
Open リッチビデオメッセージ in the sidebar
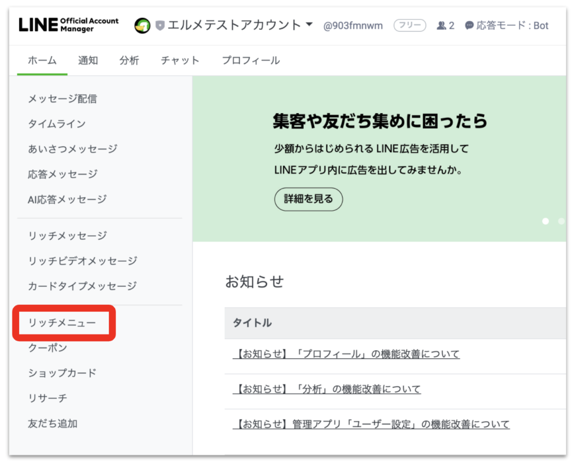pyautogui.click(x=82, y=261)
